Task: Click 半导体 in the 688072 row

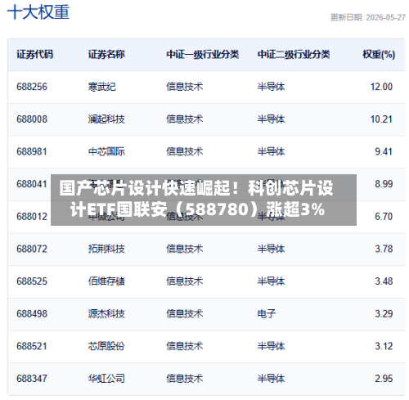Action: tap(271, 249)
